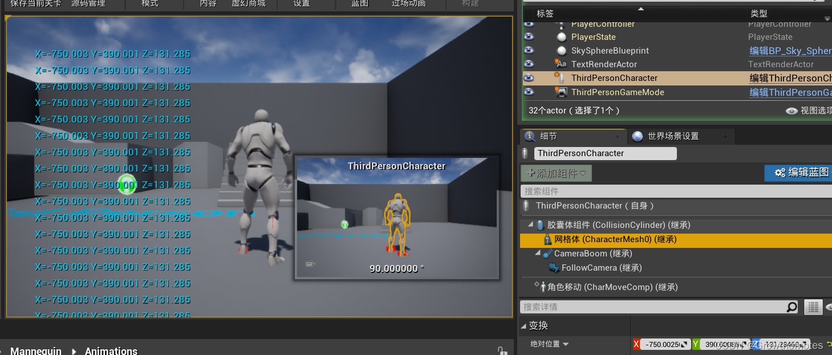Viewport: 832px width, 355px height.
Task: Close the 细节 details tab
Action: (x=617, y=137)
